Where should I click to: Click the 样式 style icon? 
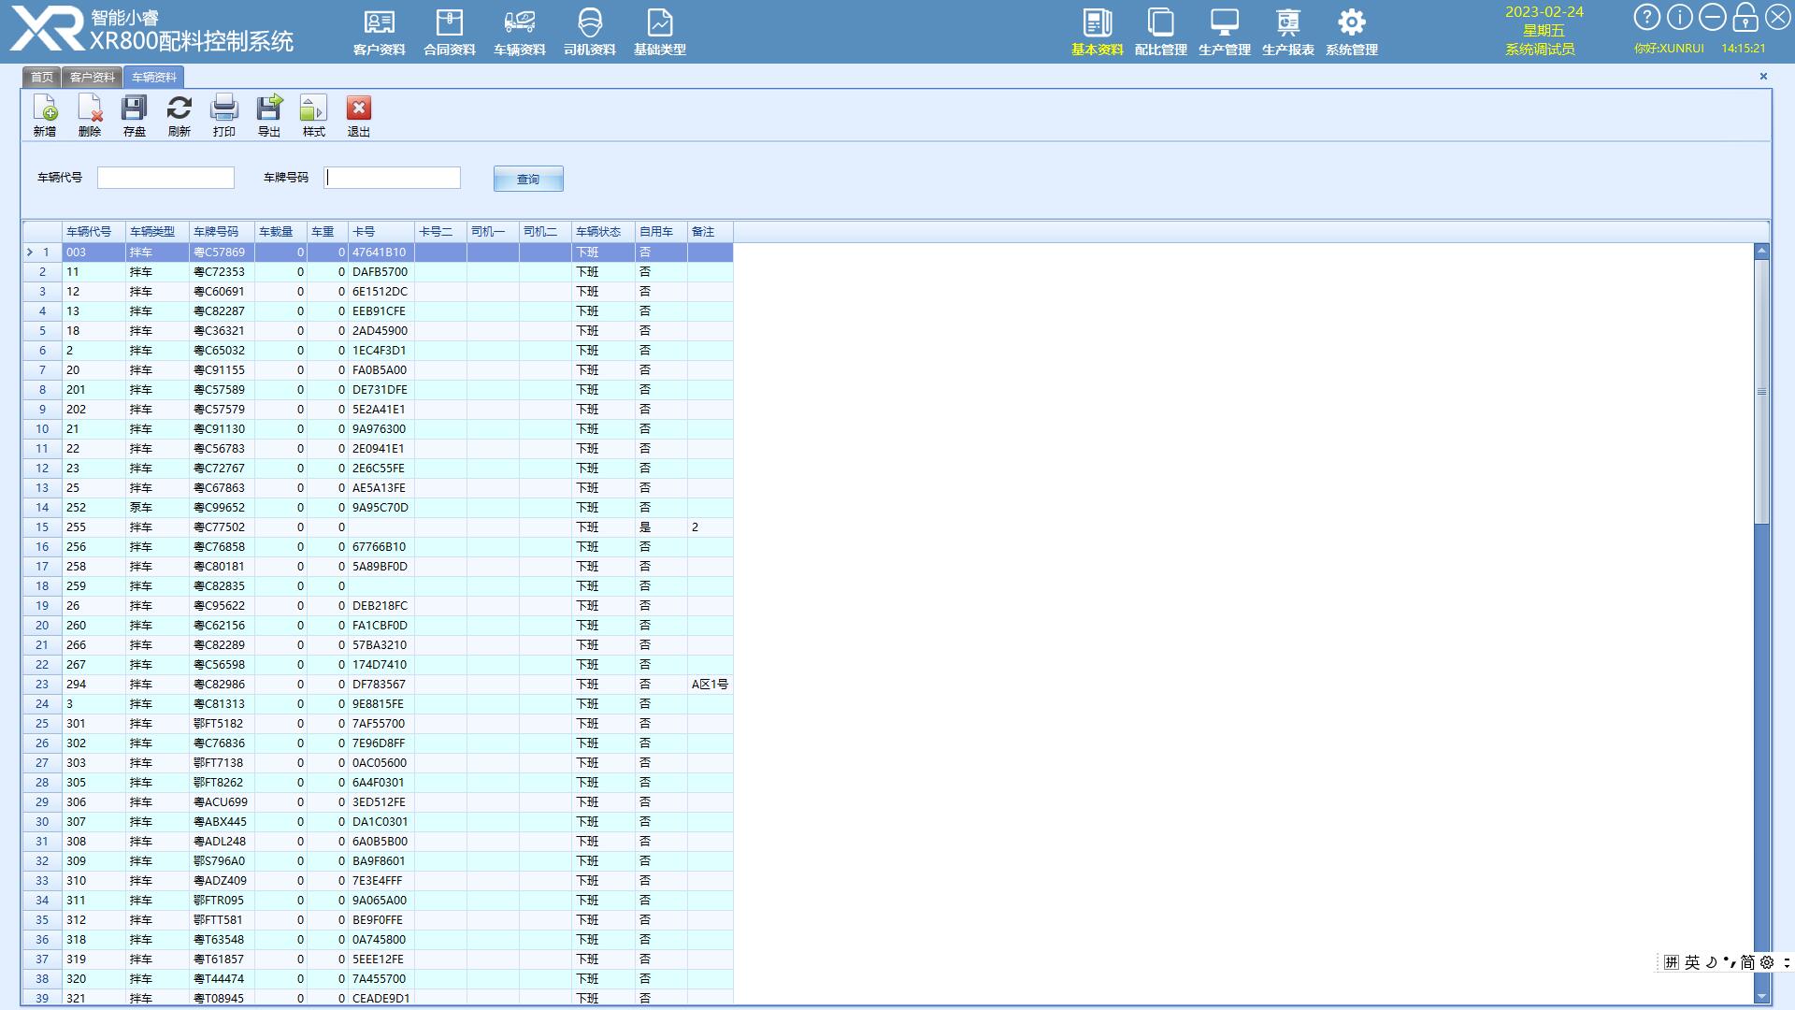point(314,116)
